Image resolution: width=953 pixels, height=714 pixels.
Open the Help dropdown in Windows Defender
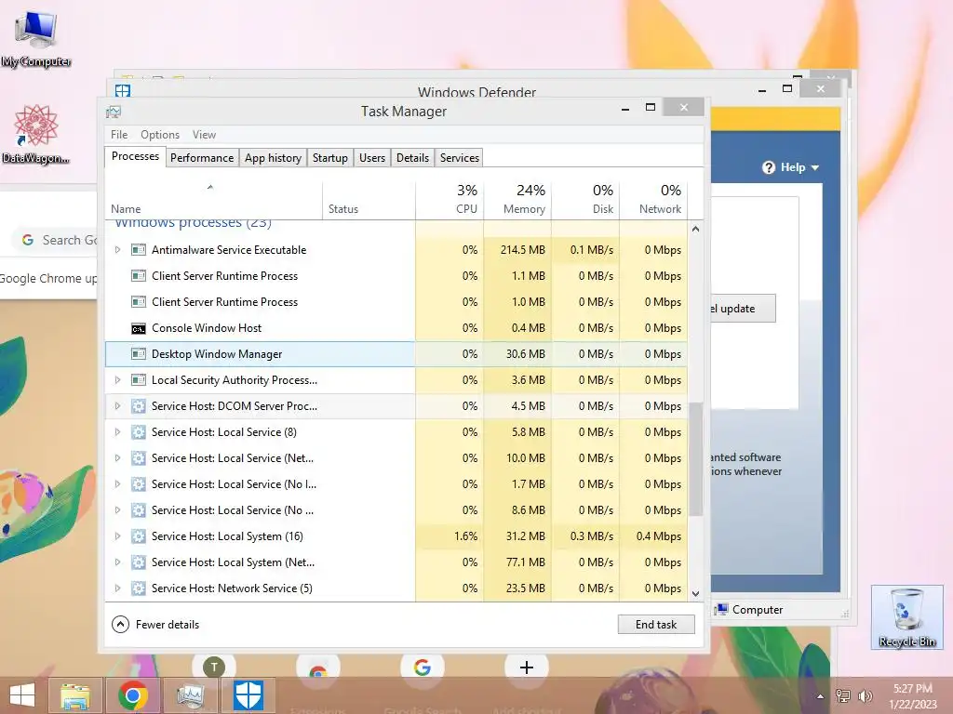(x=791, y=167)
